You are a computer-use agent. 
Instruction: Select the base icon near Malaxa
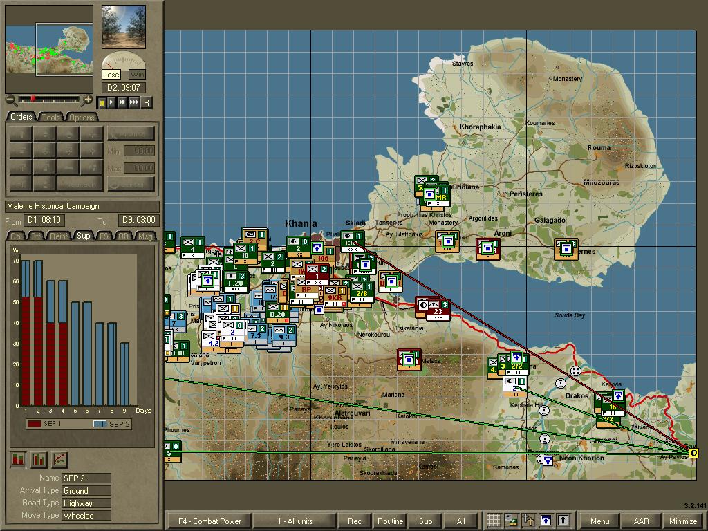click(409, 360)
